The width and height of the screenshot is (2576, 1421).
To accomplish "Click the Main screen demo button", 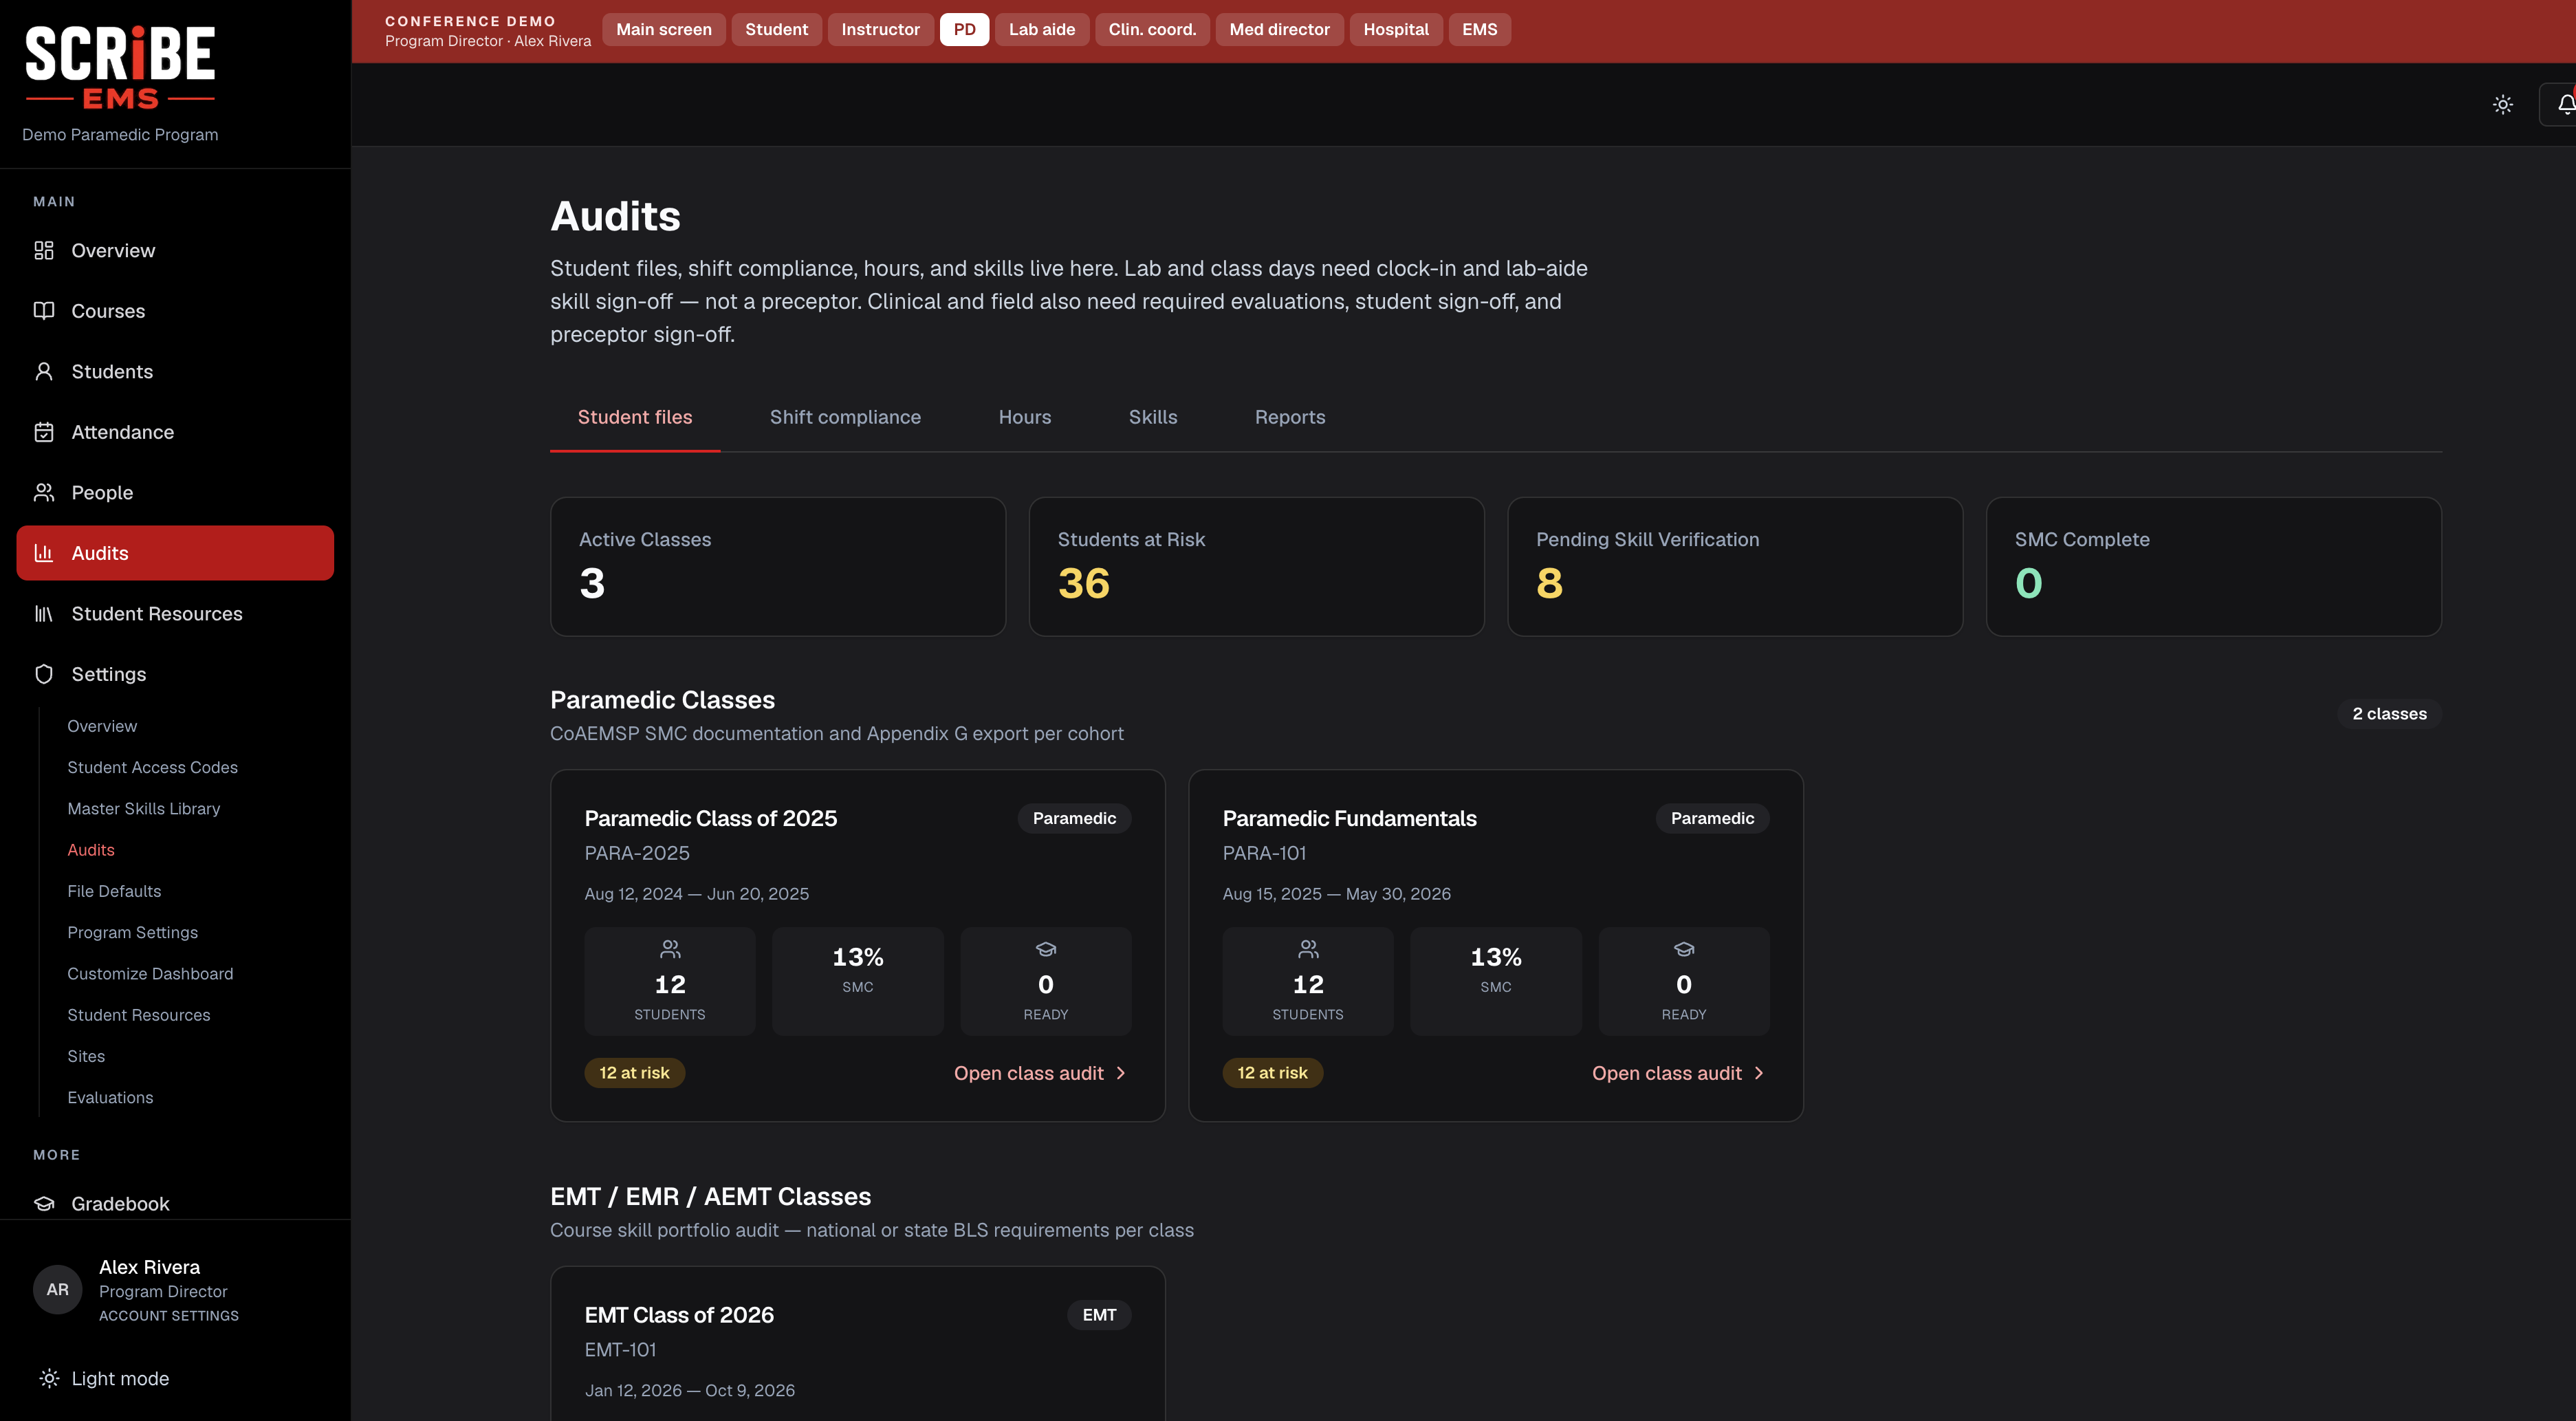I will 663,29.
